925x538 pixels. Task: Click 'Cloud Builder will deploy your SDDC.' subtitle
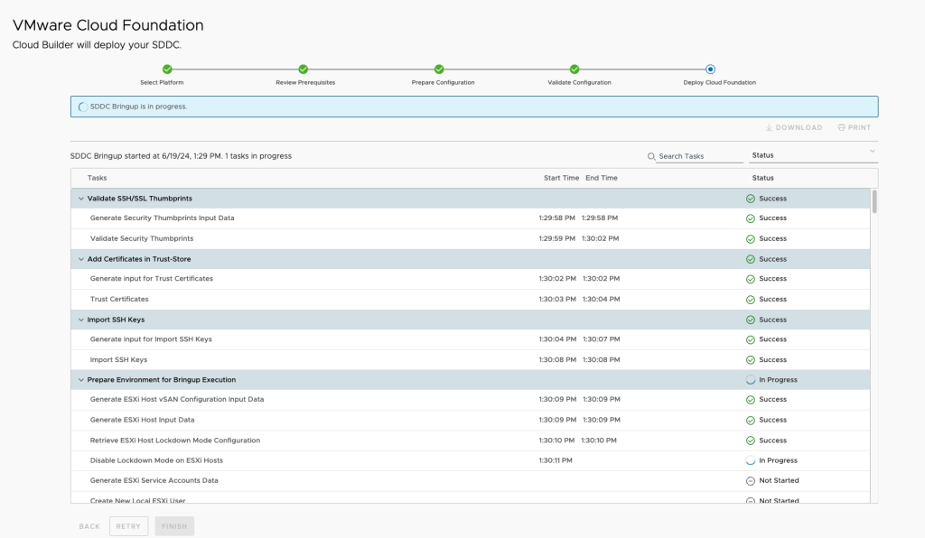[x=97, y=45]
